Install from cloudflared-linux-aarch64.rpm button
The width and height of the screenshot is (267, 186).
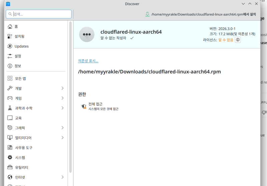[201, 14]
